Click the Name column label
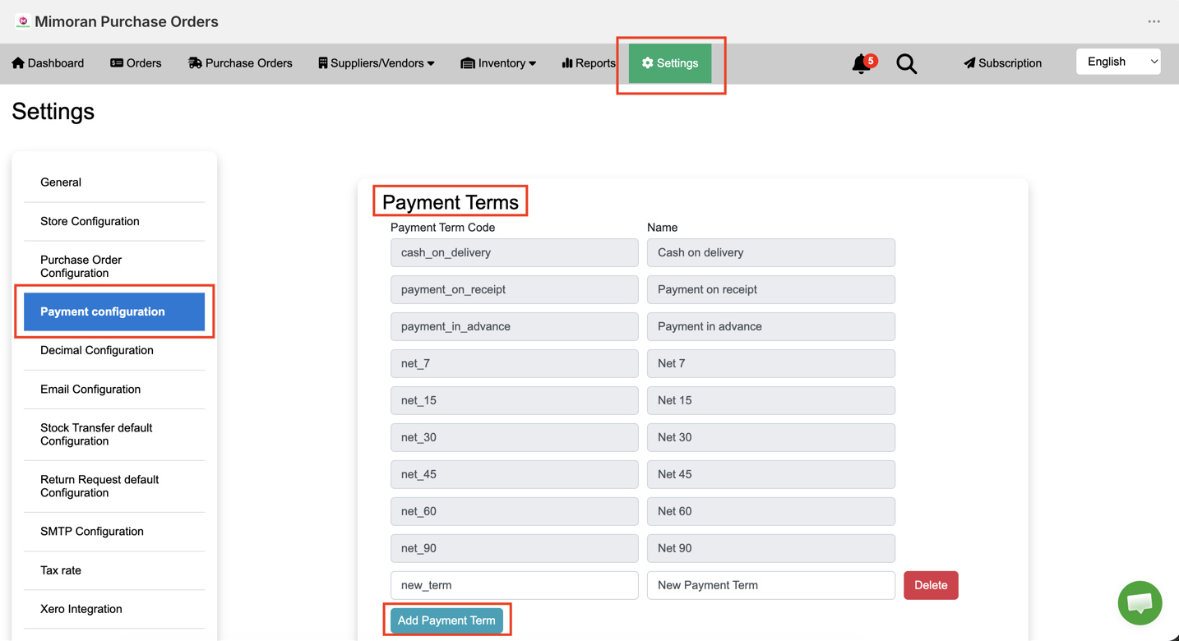This screenshot has width=1179, height=641. (662, 228)
